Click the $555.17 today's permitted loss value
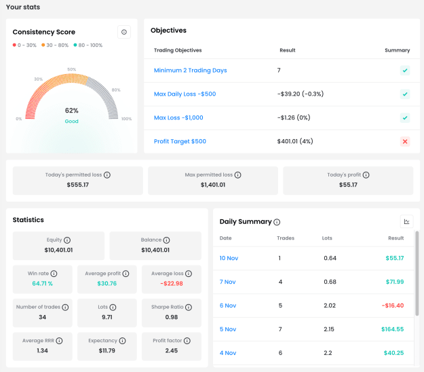The image size is (424, 372). pos(78,185)
